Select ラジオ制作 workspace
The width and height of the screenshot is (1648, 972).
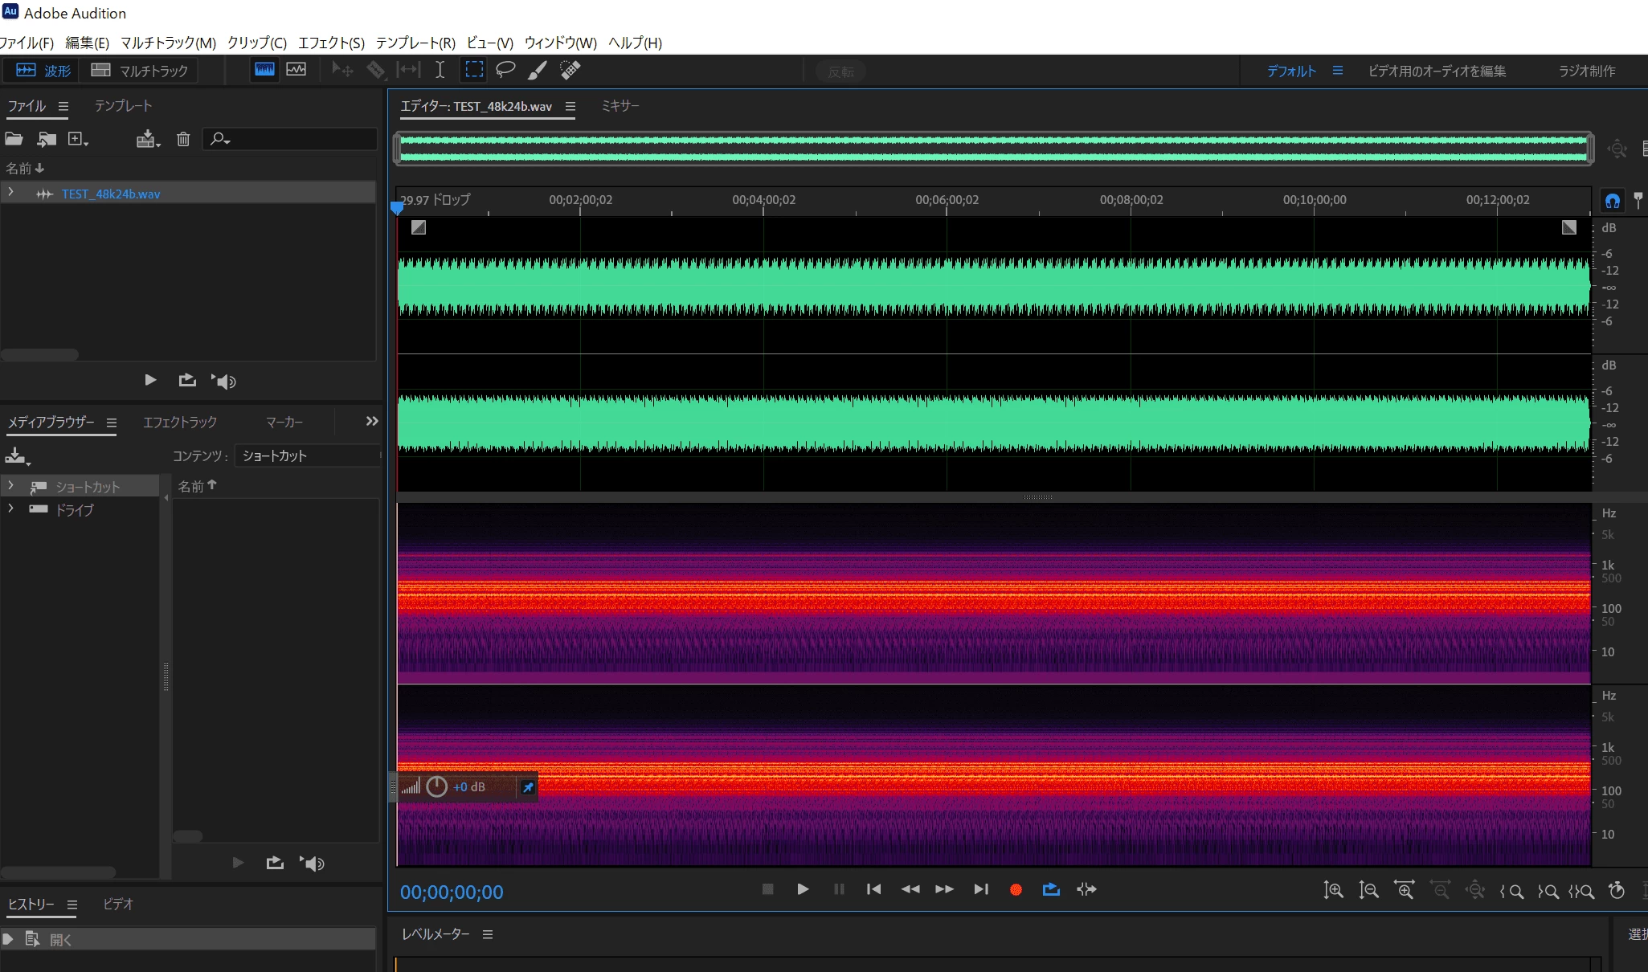(1586, 71)
